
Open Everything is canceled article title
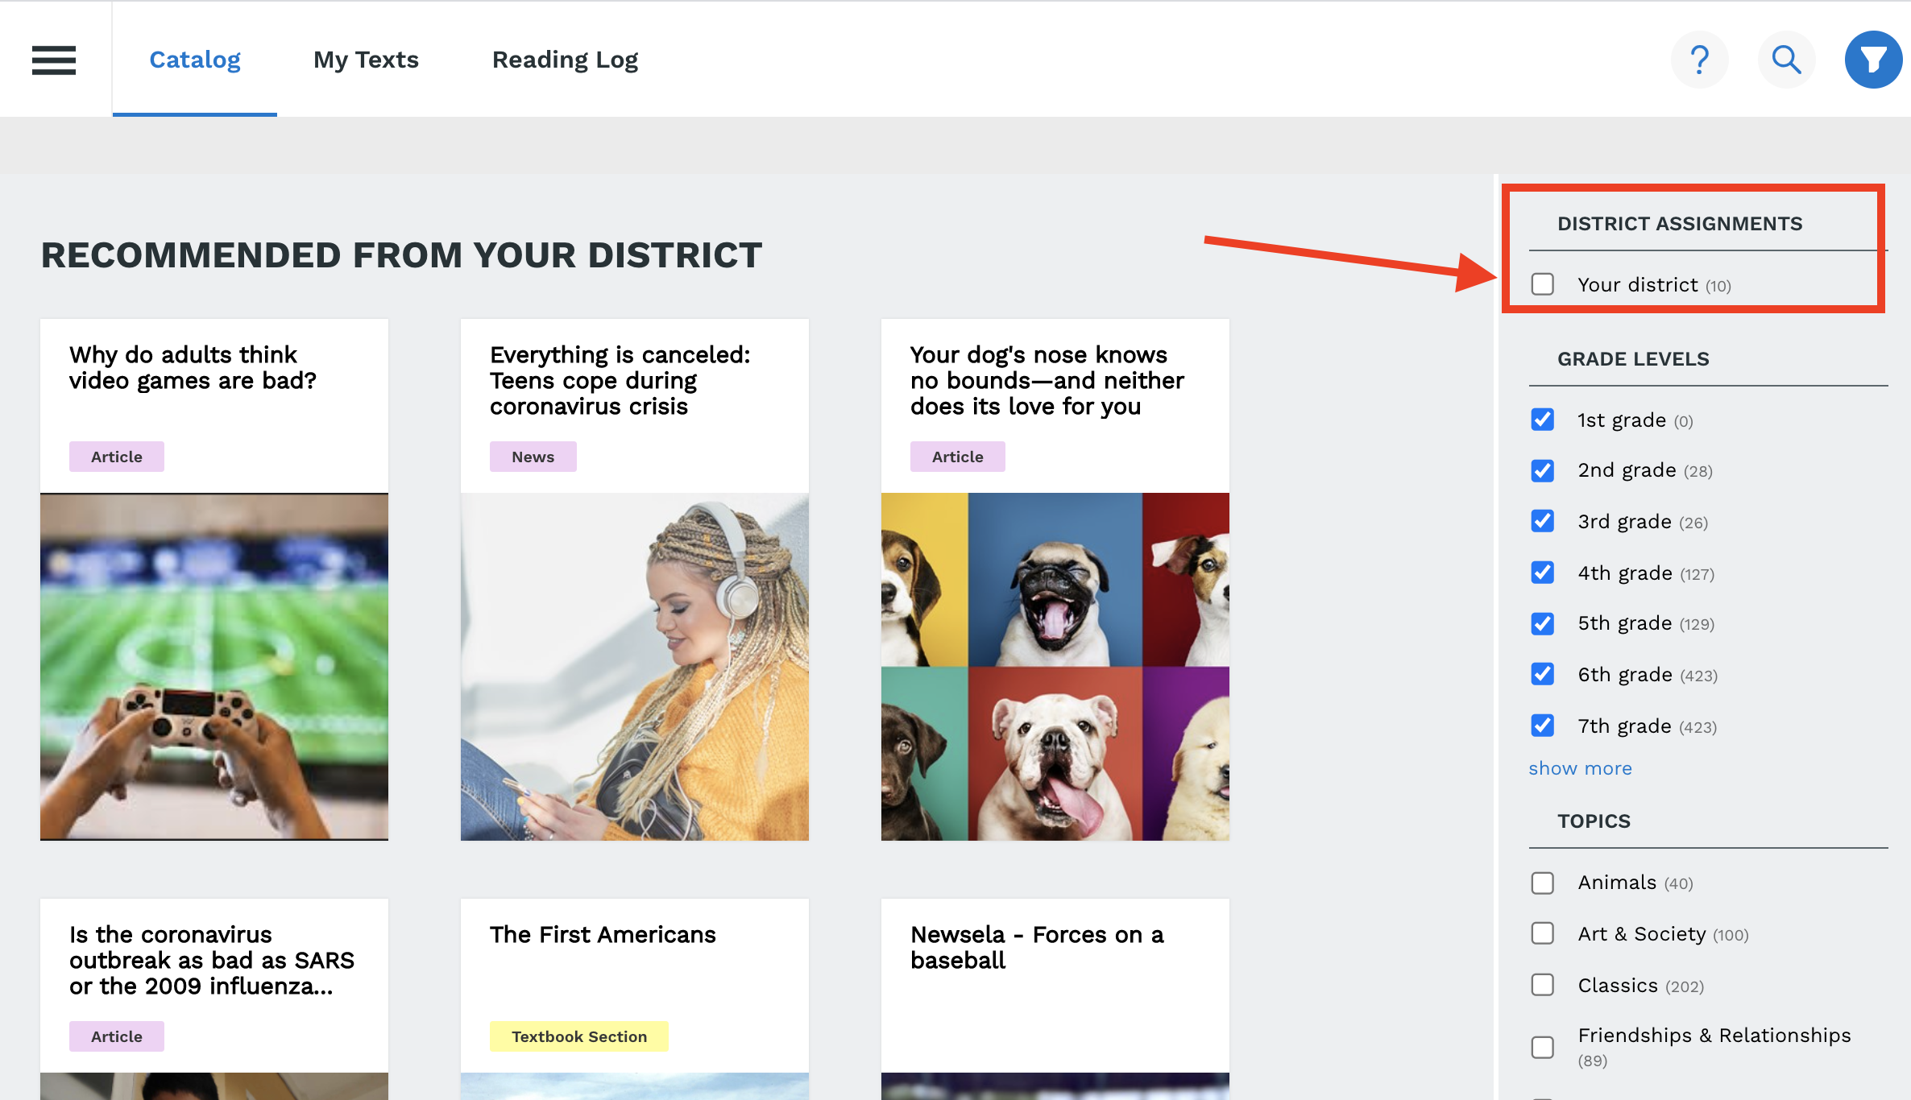click(620, 380)
